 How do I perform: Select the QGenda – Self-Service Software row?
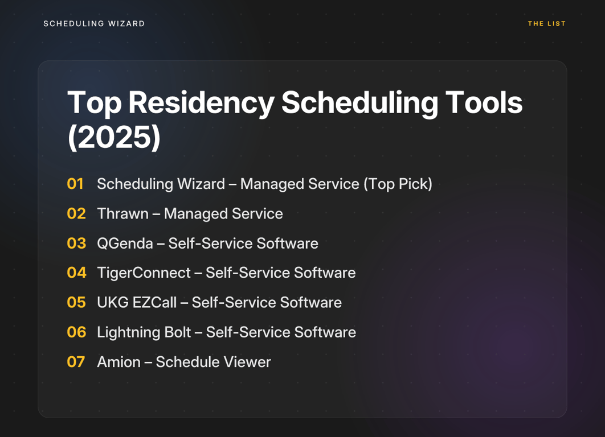[193, 243]
